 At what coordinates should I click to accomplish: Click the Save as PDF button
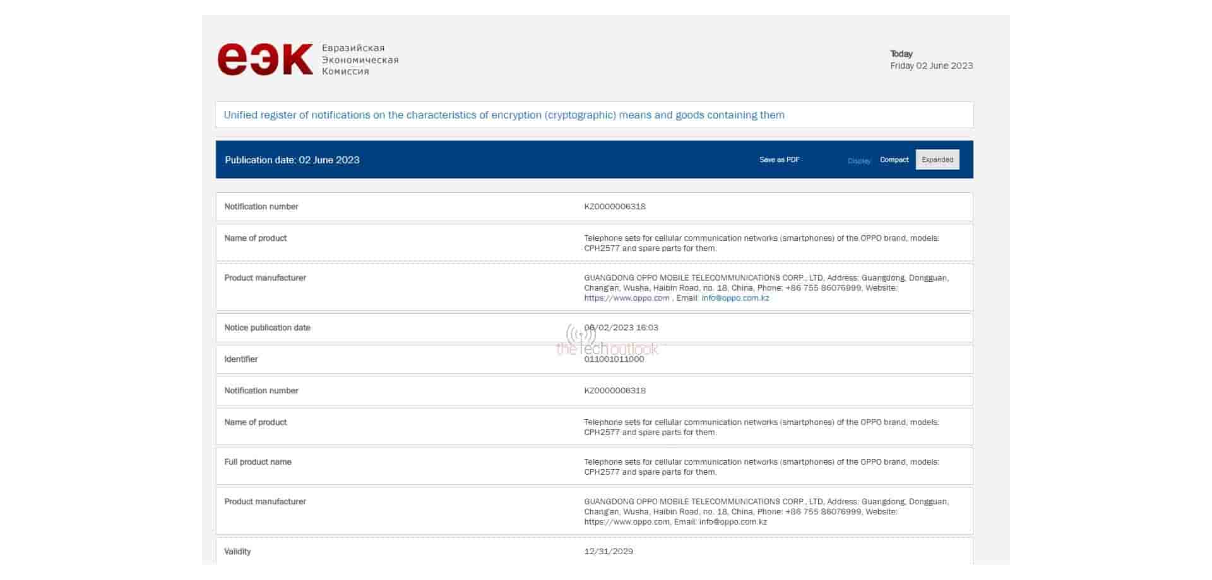pyautogui.click(x=779, y=160)
